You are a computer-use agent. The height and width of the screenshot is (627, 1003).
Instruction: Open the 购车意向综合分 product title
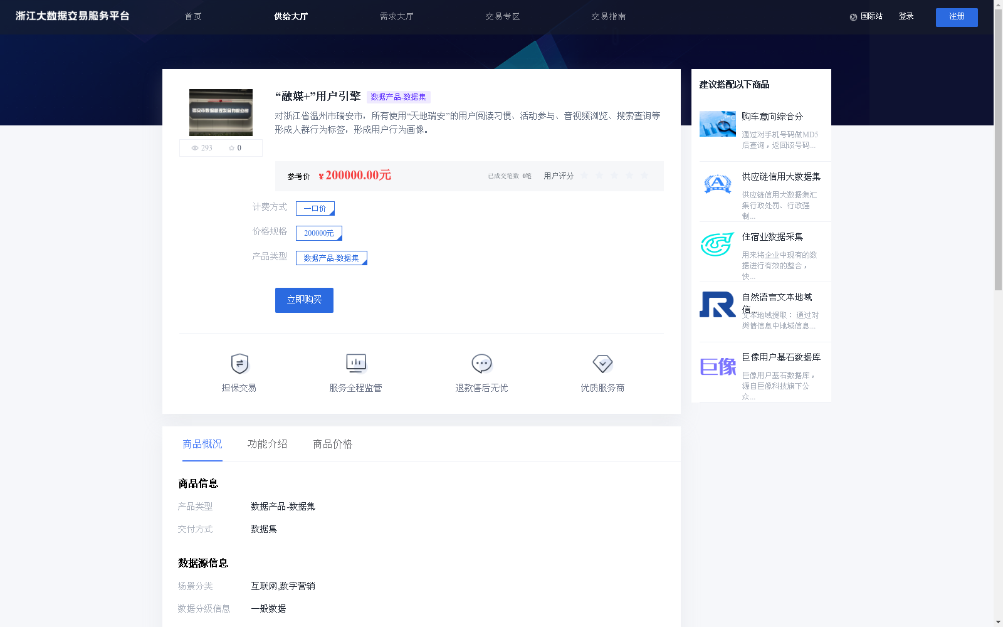click(x=772, y=117)
